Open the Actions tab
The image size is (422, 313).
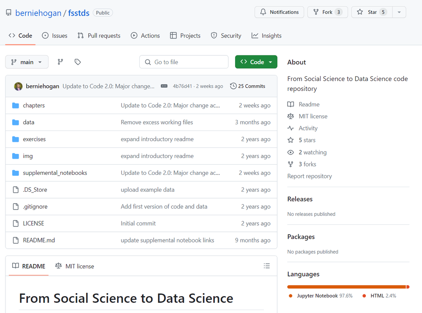click(x=145, y=35)
